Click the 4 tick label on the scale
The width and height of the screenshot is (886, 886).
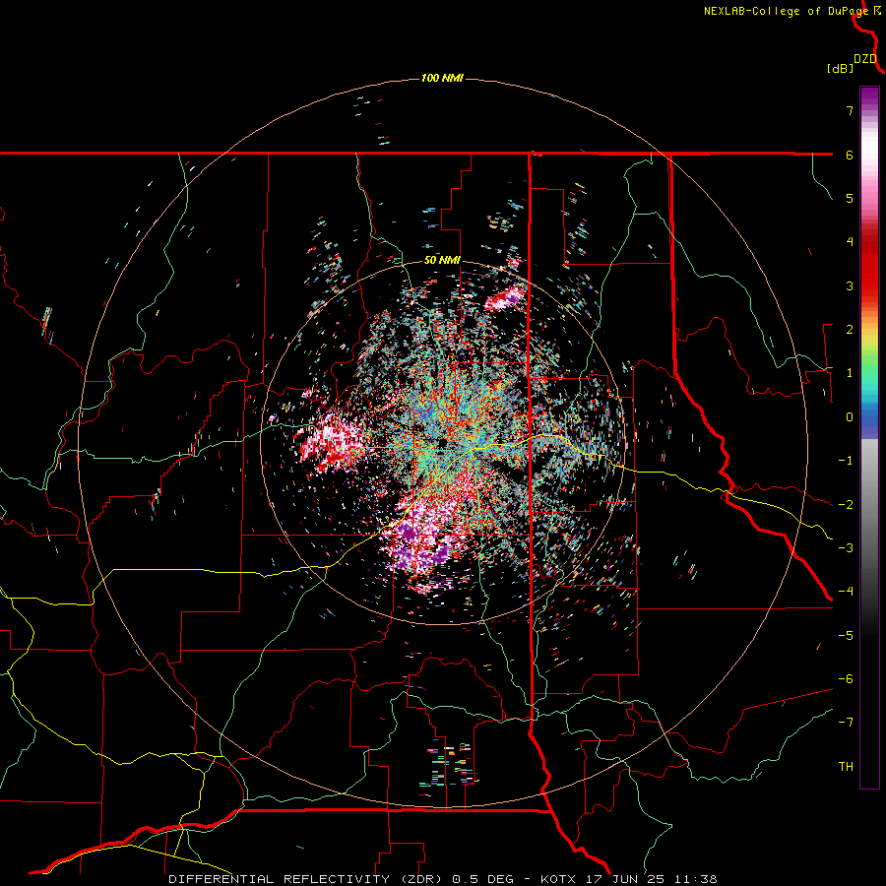point(850,242)
